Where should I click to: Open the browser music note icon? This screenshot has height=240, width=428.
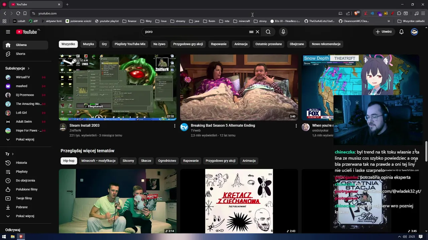click(416, 13)
